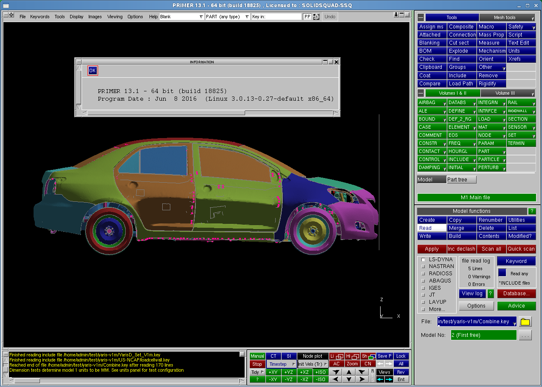The width and height of the screenshot is (542, 387).
Task: Switch to the Part tree tab
Action: (x=461, y=180)
